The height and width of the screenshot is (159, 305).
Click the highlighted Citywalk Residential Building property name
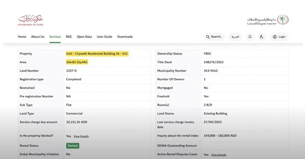(x=97, y=54)
